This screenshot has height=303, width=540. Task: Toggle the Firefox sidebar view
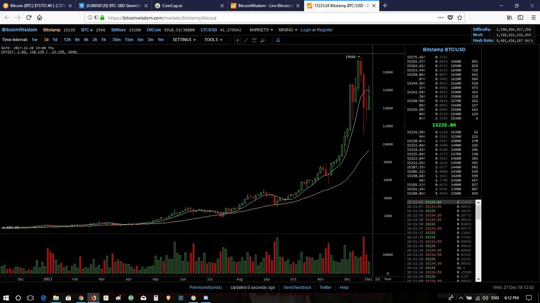(x=520, y=18)
